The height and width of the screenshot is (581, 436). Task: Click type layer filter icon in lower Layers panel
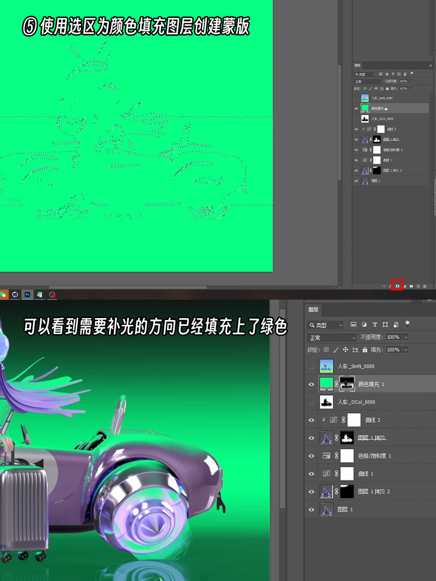(375, 324)
